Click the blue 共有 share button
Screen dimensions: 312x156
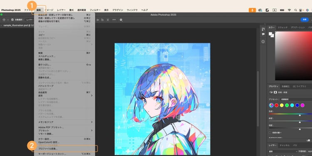point(305,20)
